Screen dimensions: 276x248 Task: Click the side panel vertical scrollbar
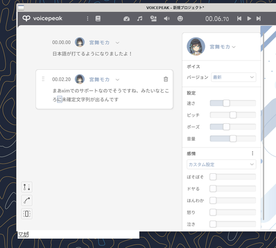263,126
